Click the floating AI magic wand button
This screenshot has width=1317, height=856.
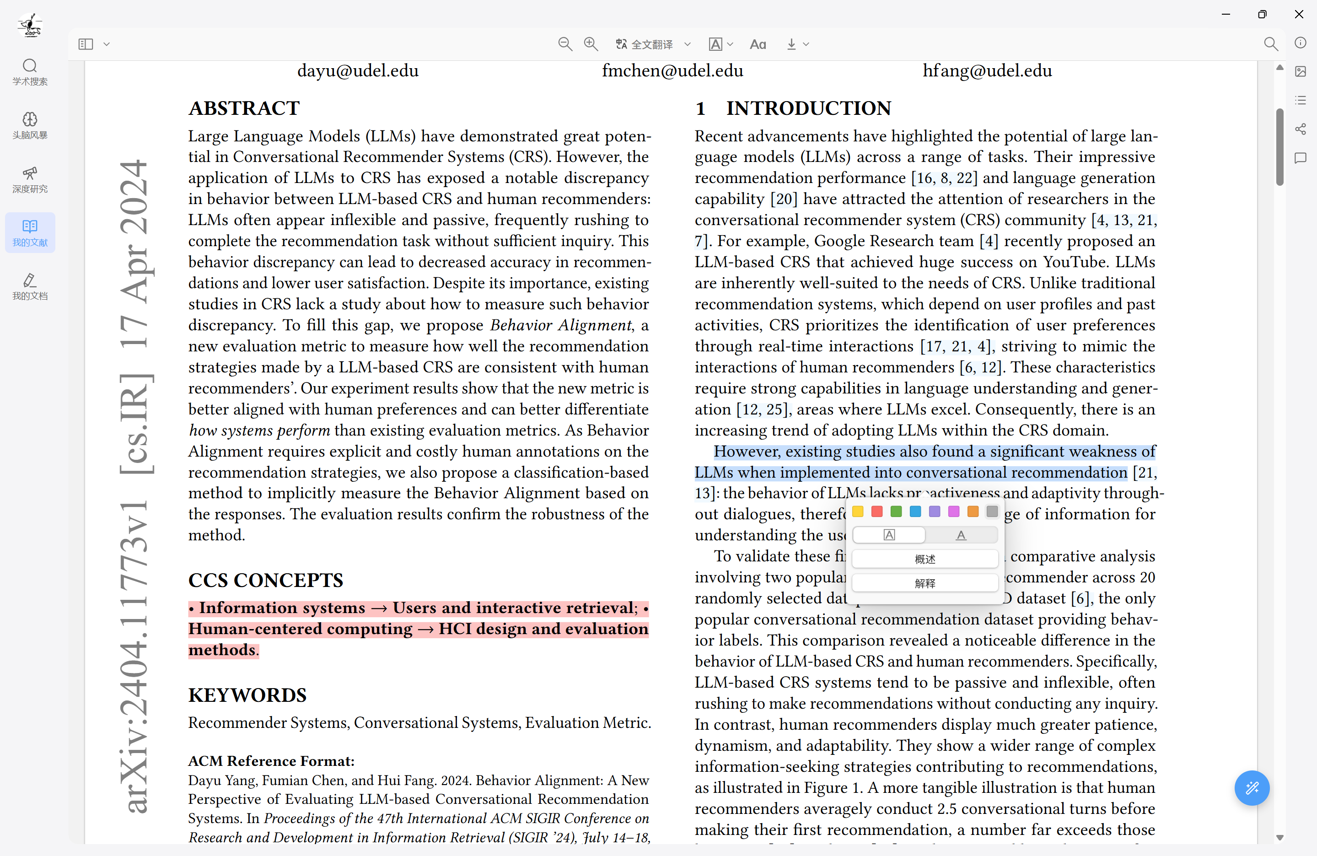[1251, 787]
